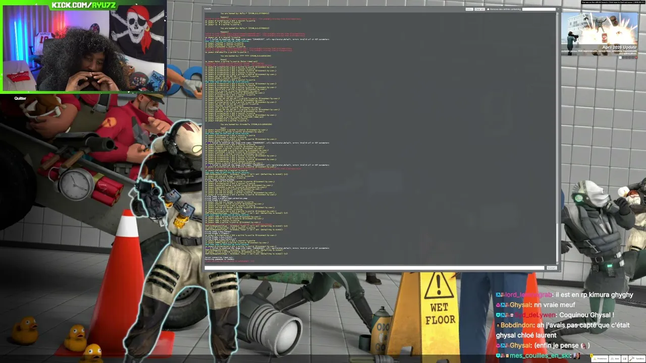Viewport: 646px width, 363px height.
Task: Click chat text 'il est en rp kimura ghyghy'
Action: pyautogui.click(x=594, y=295)
